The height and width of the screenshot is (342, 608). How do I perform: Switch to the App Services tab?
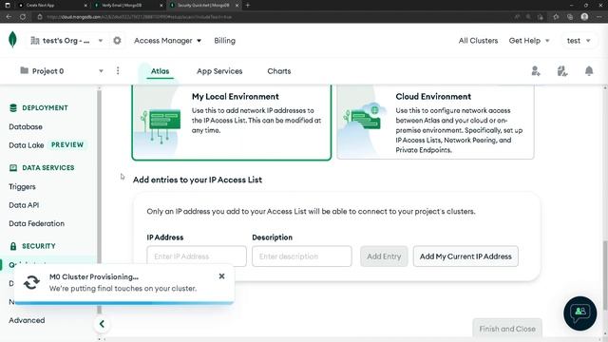click(x=219, y=71)
